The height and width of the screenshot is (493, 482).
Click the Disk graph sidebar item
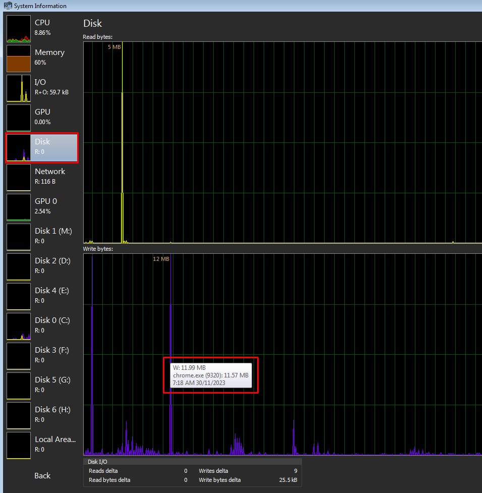(x=41, y=147)
